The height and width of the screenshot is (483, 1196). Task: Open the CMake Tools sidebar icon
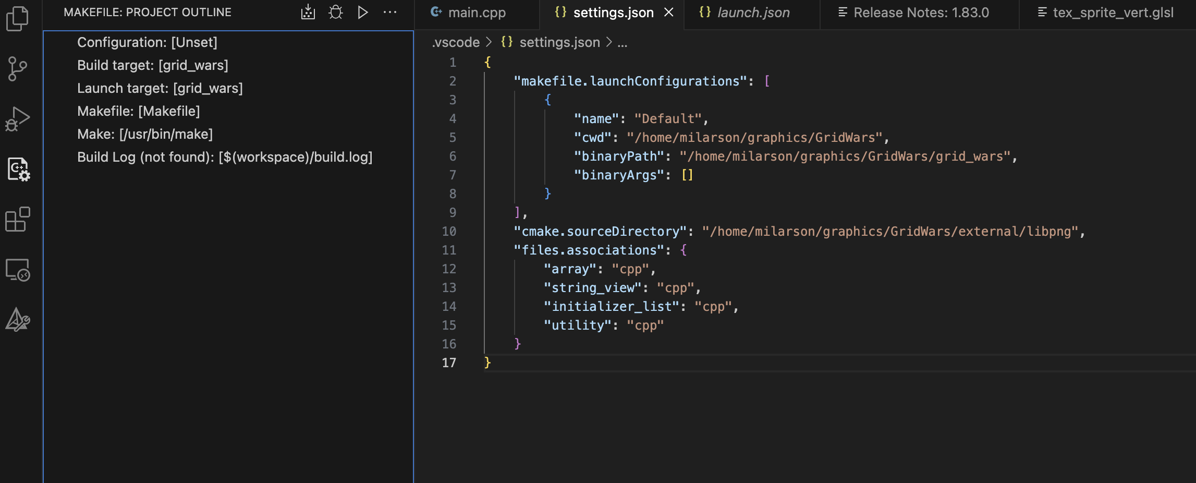tap(17, 319)
